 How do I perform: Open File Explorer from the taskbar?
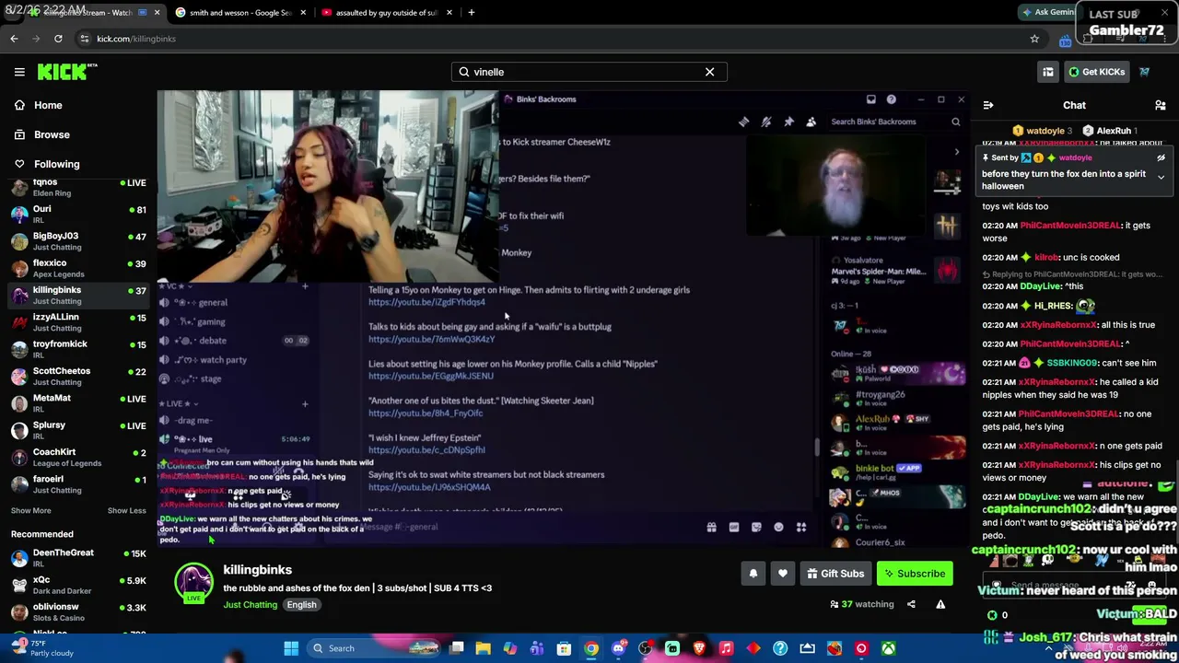[x=483, y=648]
